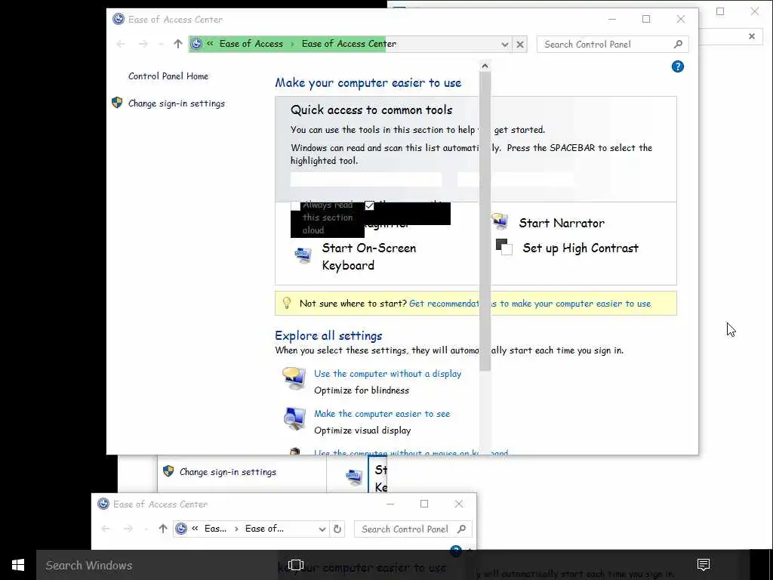Click the magnifier icon beside 'Make the computer easier to see'

coord(294,418)
